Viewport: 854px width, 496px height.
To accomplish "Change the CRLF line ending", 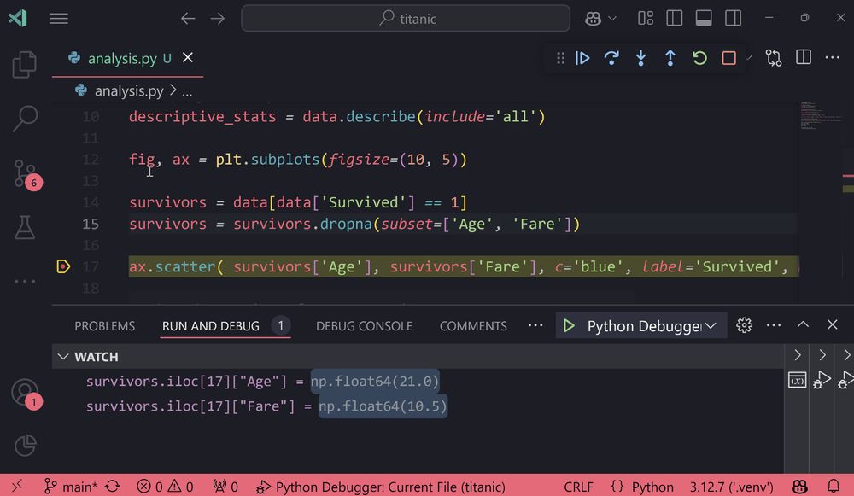I will 578,487.
